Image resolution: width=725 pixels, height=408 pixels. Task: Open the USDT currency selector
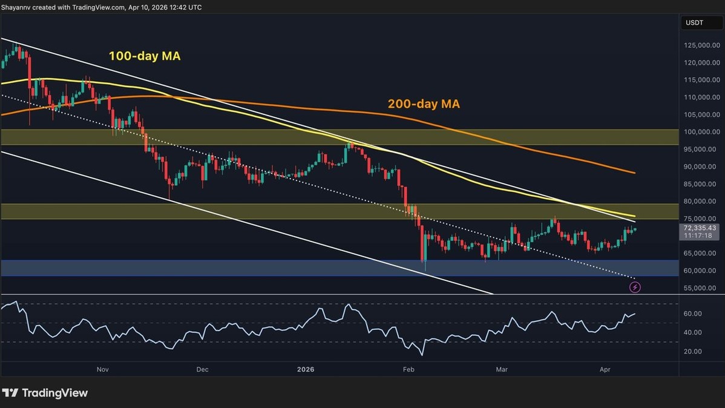pos(694,23)
